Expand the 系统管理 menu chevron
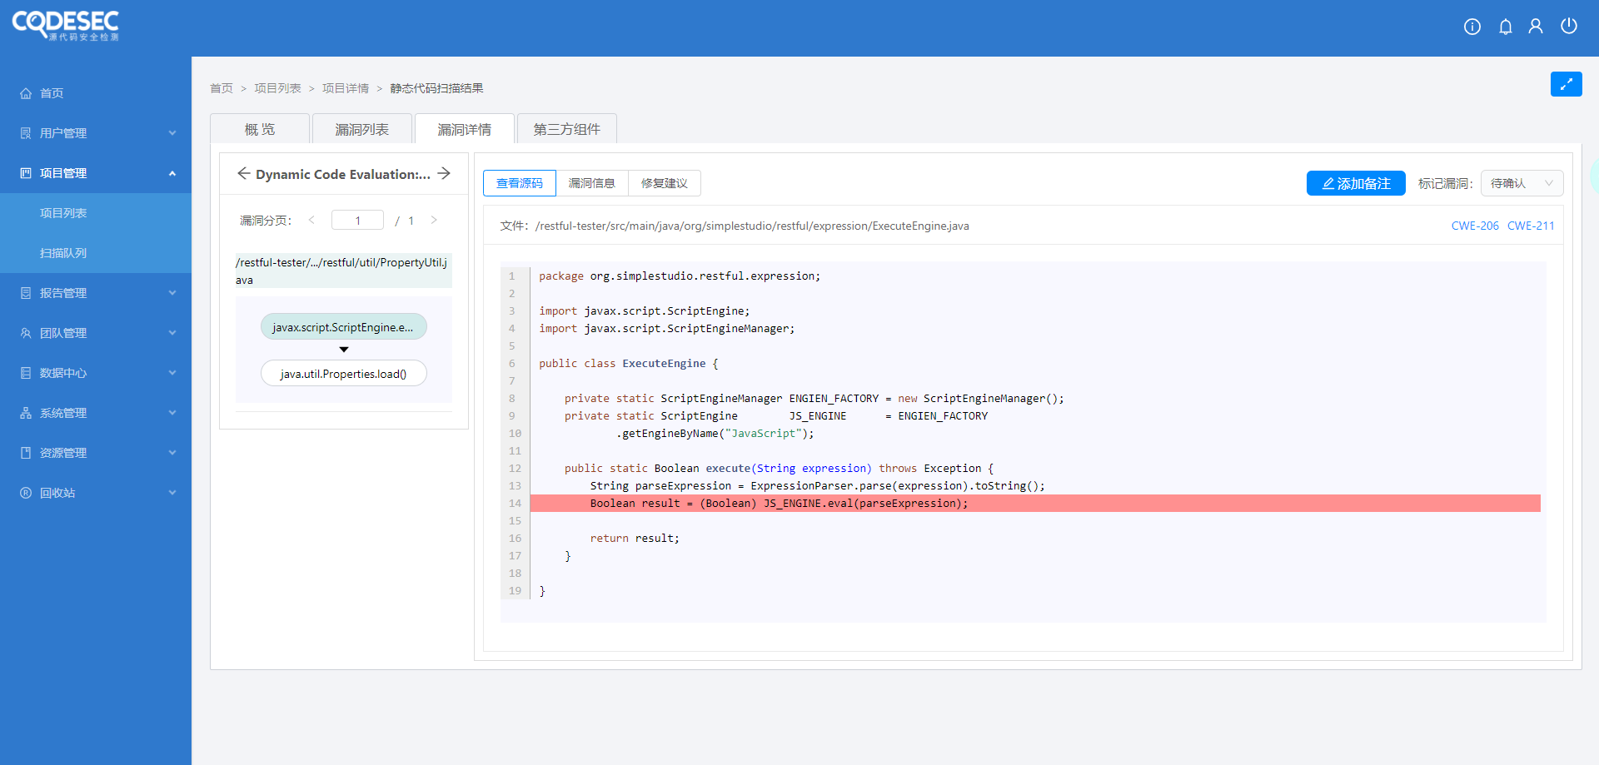1599x765 pixels. (x=172, y=413)
